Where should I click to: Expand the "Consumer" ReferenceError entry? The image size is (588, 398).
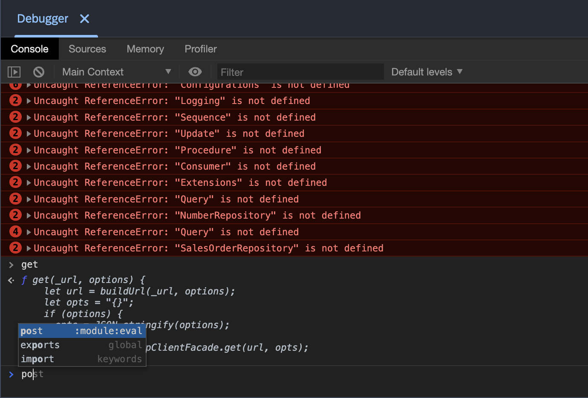click(x=29, y=167)
